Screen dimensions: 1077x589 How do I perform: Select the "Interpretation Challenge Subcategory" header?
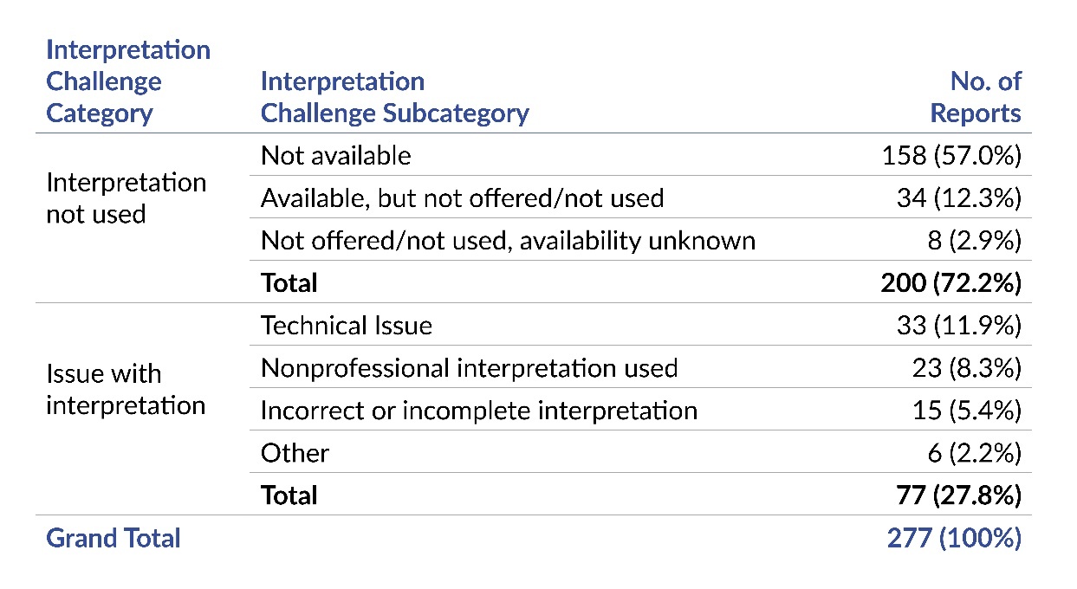(x=394, y=97)
